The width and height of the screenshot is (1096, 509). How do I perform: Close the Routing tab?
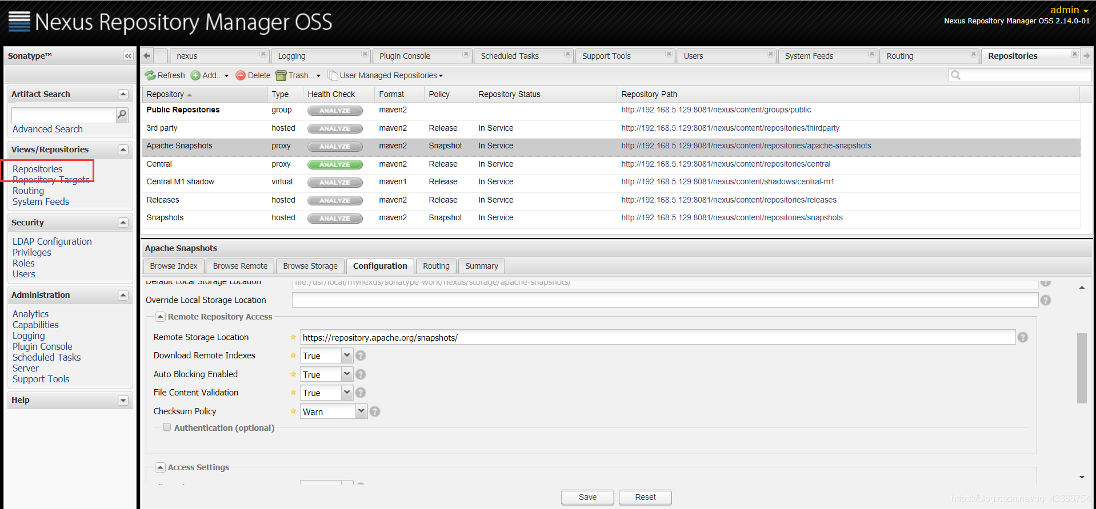[x=974, y=54]
